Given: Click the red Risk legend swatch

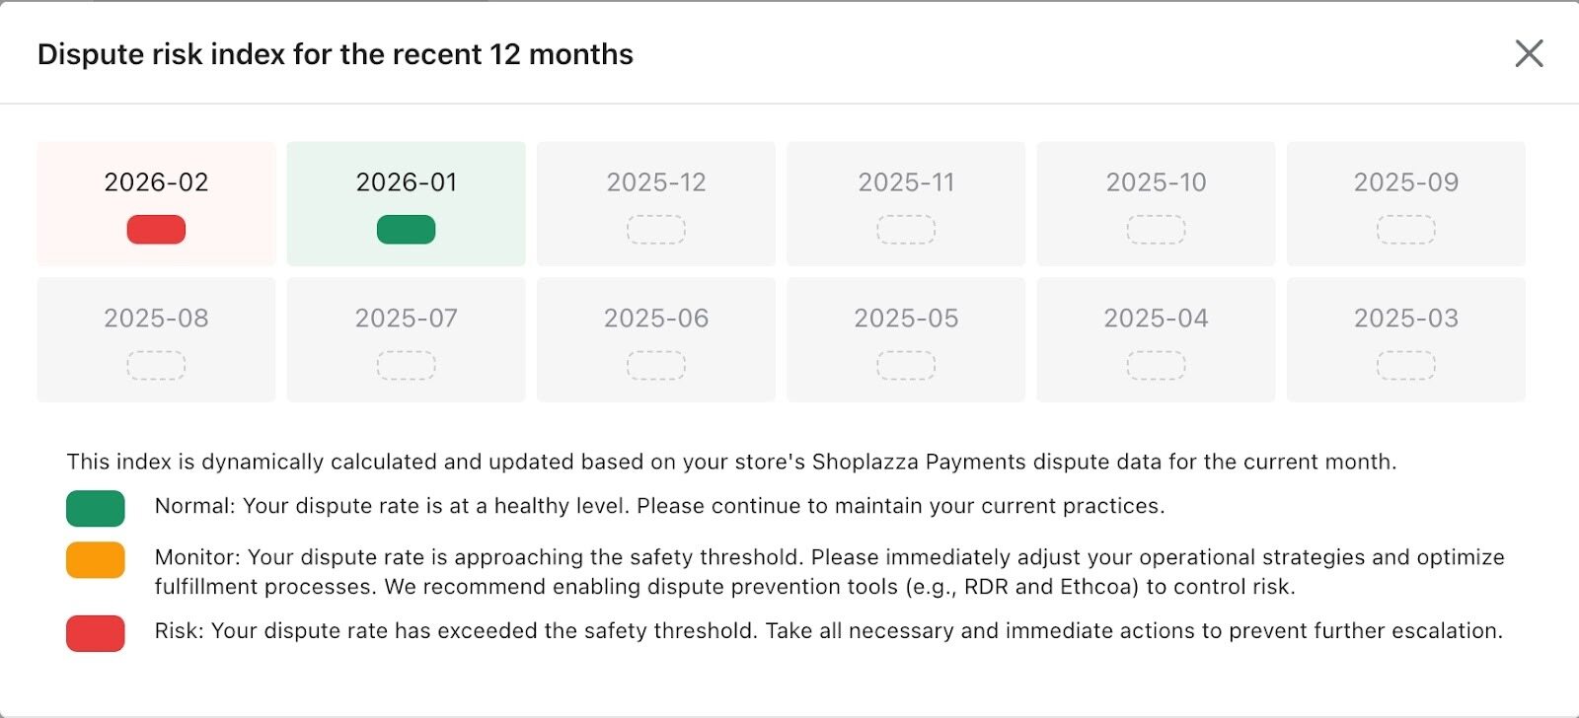Looking at the screenshot, I should click(x=96, y=633).
